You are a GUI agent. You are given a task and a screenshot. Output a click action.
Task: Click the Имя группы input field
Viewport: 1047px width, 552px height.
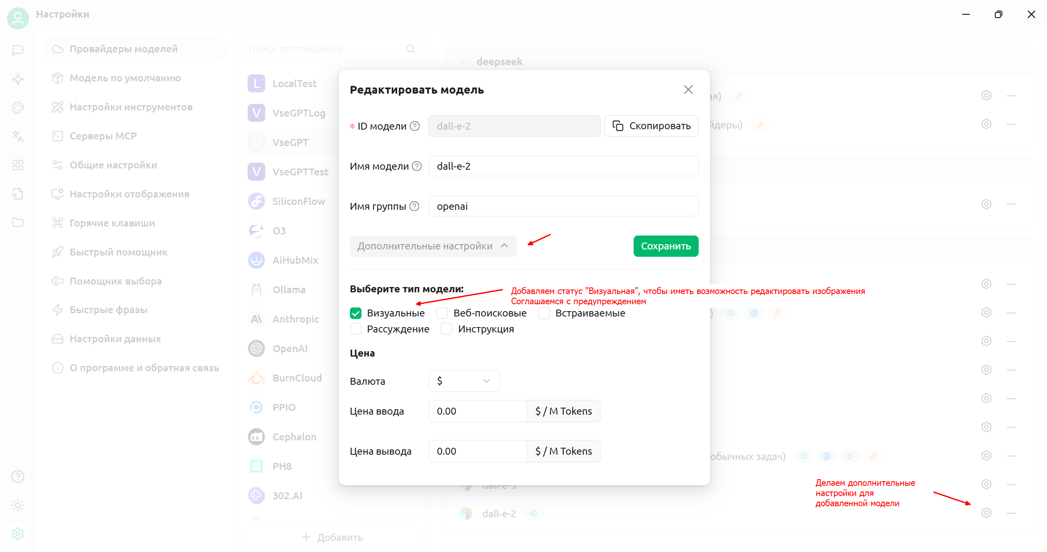564,206
